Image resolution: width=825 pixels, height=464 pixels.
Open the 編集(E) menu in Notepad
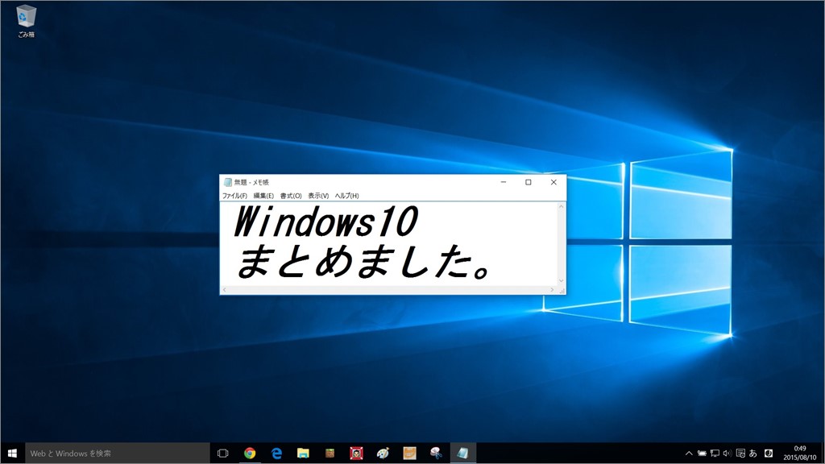(x=263, y=196)
